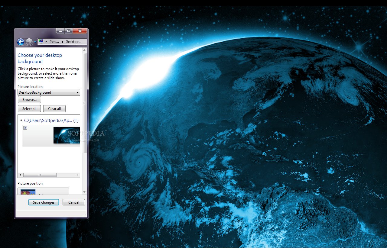
Task: Click the Select all button
Action: [29, 109]
